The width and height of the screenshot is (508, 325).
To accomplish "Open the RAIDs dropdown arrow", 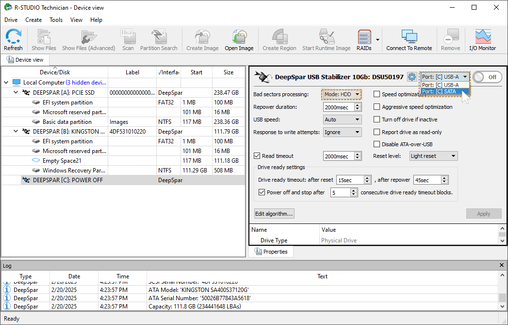I will 377,39.
